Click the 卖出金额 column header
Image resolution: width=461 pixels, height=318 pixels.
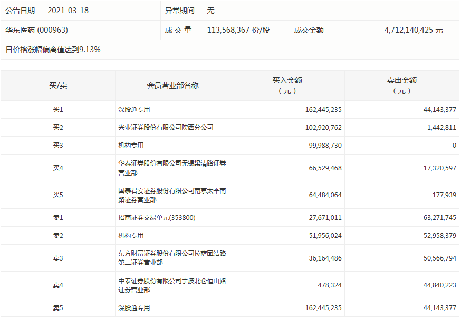[x=402, y=85]
